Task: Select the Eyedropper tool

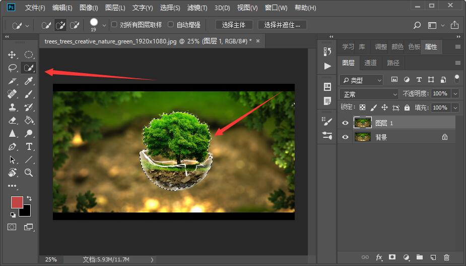Action: [x=29, y=81]
